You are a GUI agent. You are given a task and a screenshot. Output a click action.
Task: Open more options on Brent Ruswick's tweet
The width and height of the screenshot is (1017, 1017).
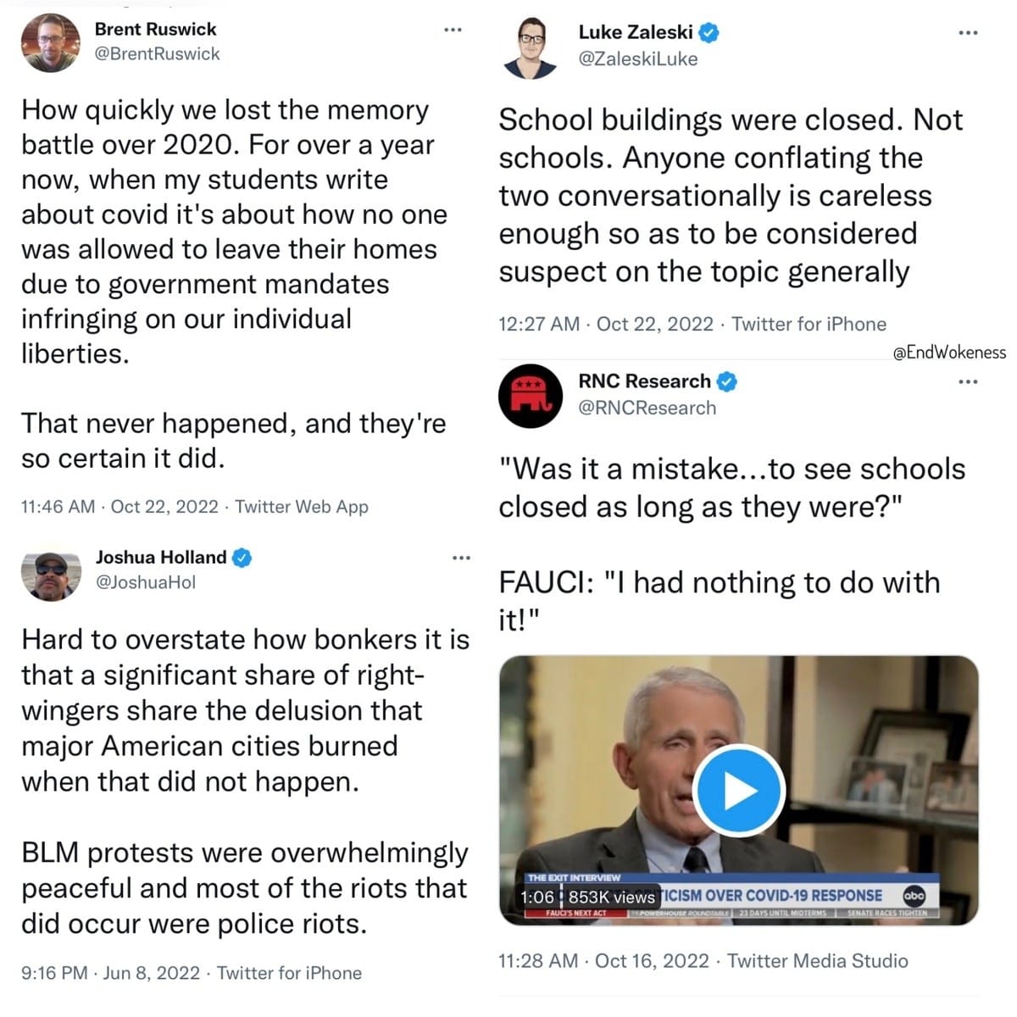[x=453, y=31]
